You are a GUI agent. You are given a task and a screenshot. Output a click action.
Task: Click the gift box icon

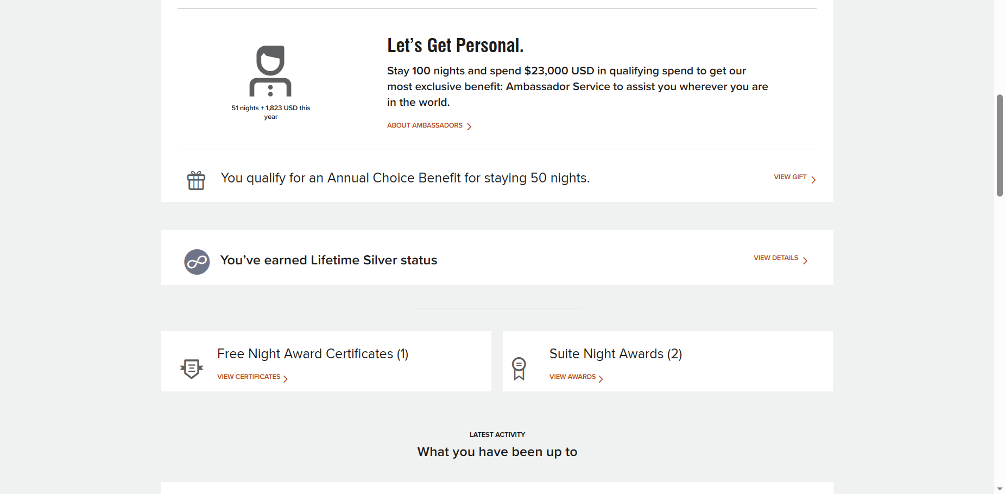point(196,180)
